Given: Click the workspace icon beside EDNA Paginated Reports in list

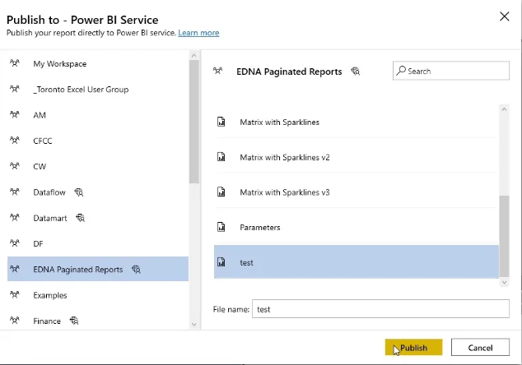Looking at the screenshot, I should coord(15,269).
